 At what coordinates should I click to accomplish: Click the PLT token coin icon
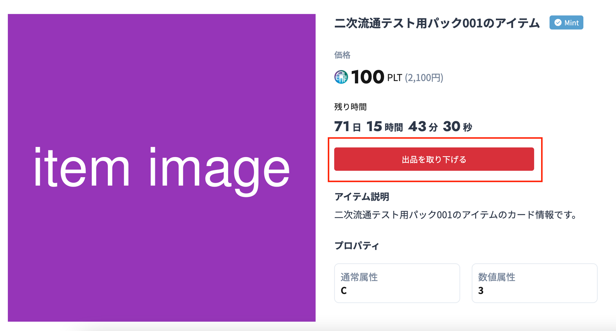341,77
